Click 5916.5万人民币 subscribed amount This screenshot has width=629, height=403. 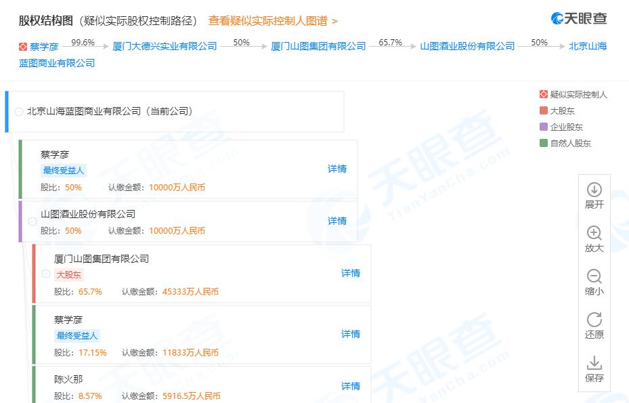pos(192,396)
